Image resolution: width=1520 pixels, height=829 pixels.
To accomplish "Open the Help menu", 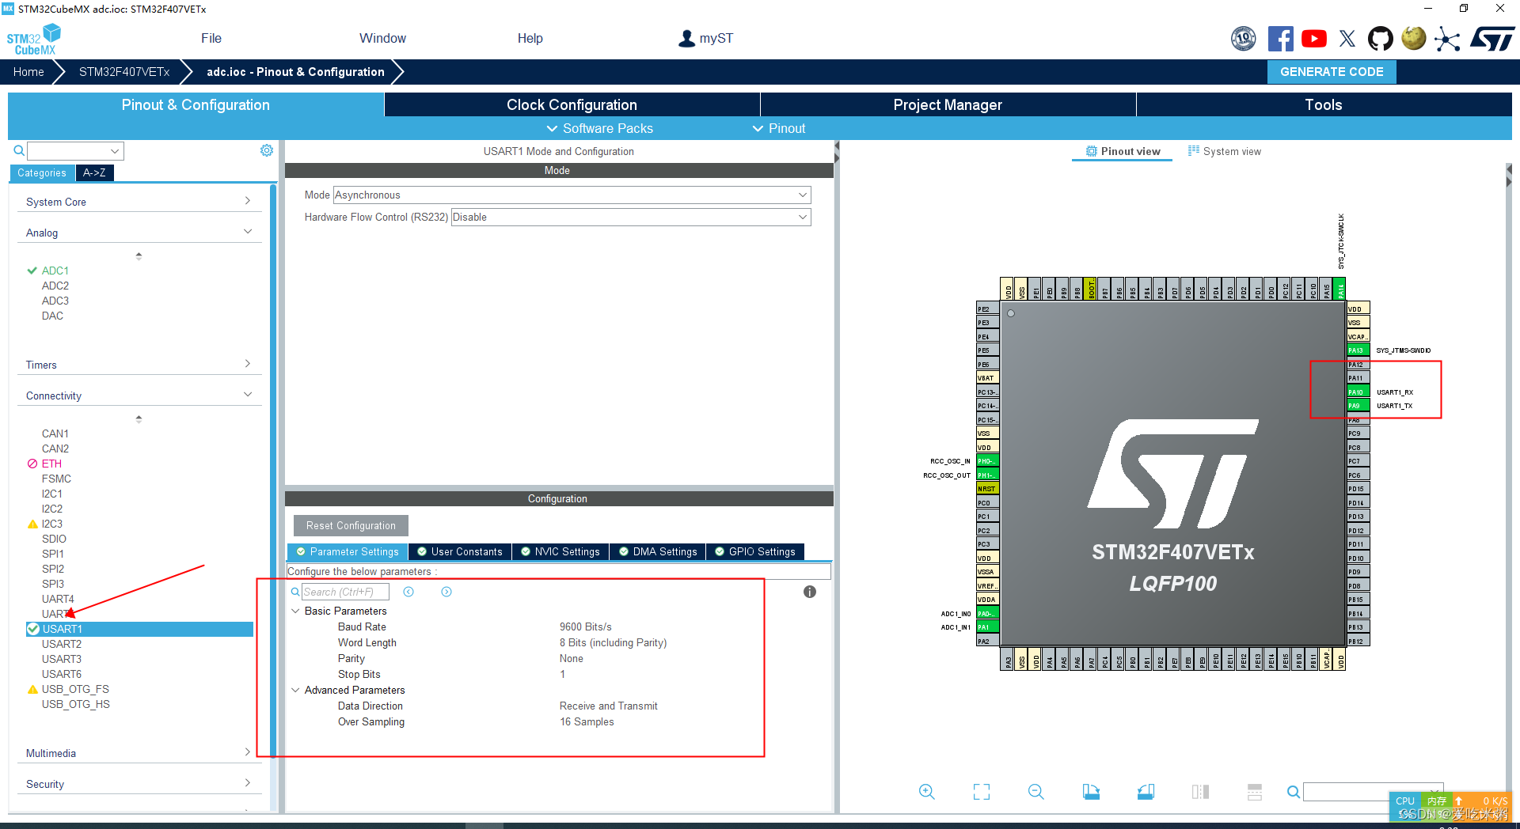I will click(530, 38).
